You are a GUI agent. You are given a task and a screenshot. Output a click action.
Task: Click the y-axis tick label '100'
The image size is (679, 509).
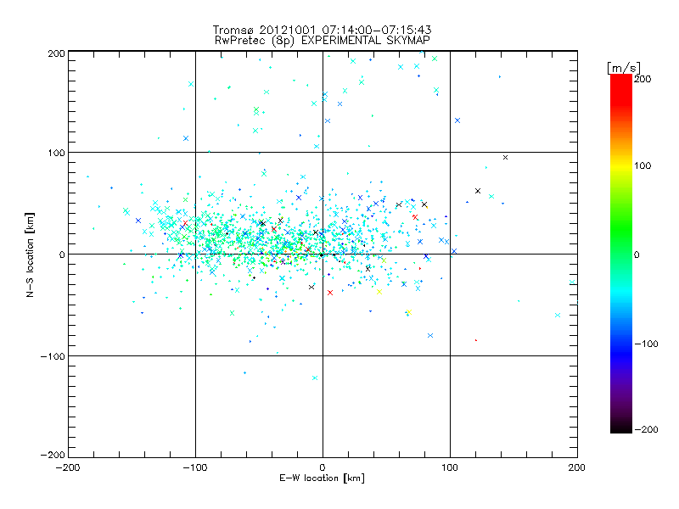[56, 153]
